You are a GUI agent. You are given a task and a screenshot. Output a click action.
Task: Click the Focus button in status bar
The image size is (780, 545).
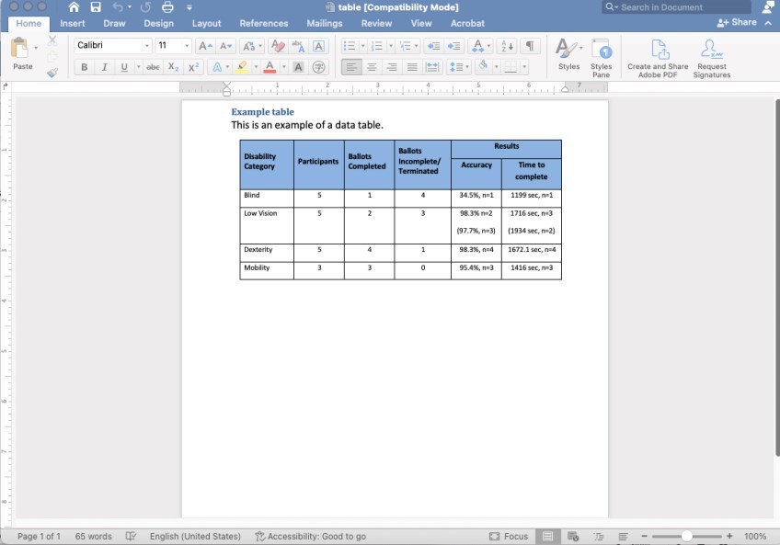509,536
